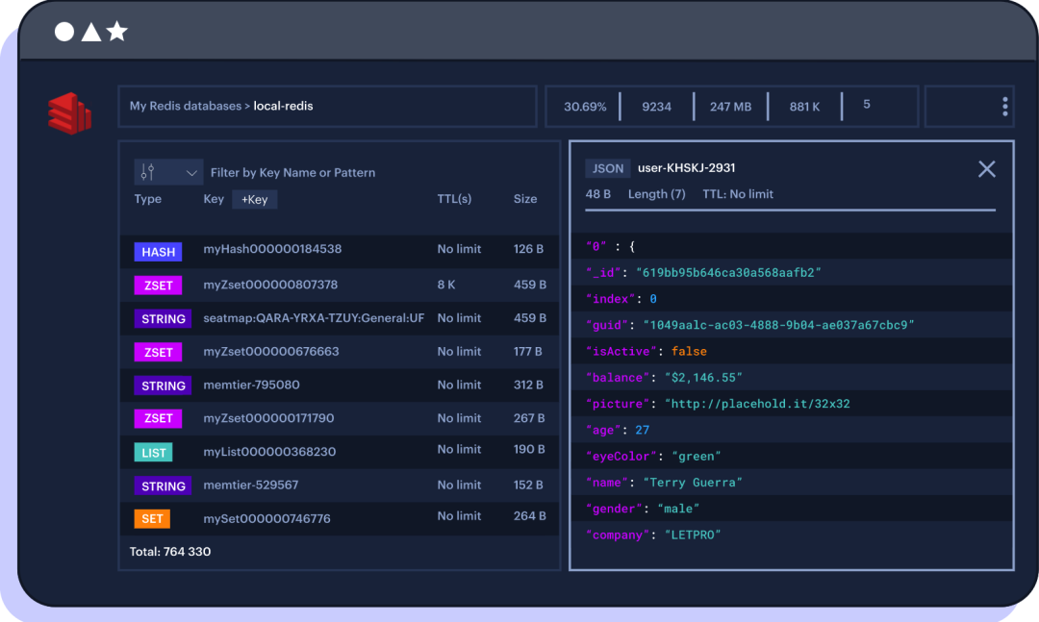Click the JSON type label badge
The width and height of the screenshot is (1039, 622).
607,168
